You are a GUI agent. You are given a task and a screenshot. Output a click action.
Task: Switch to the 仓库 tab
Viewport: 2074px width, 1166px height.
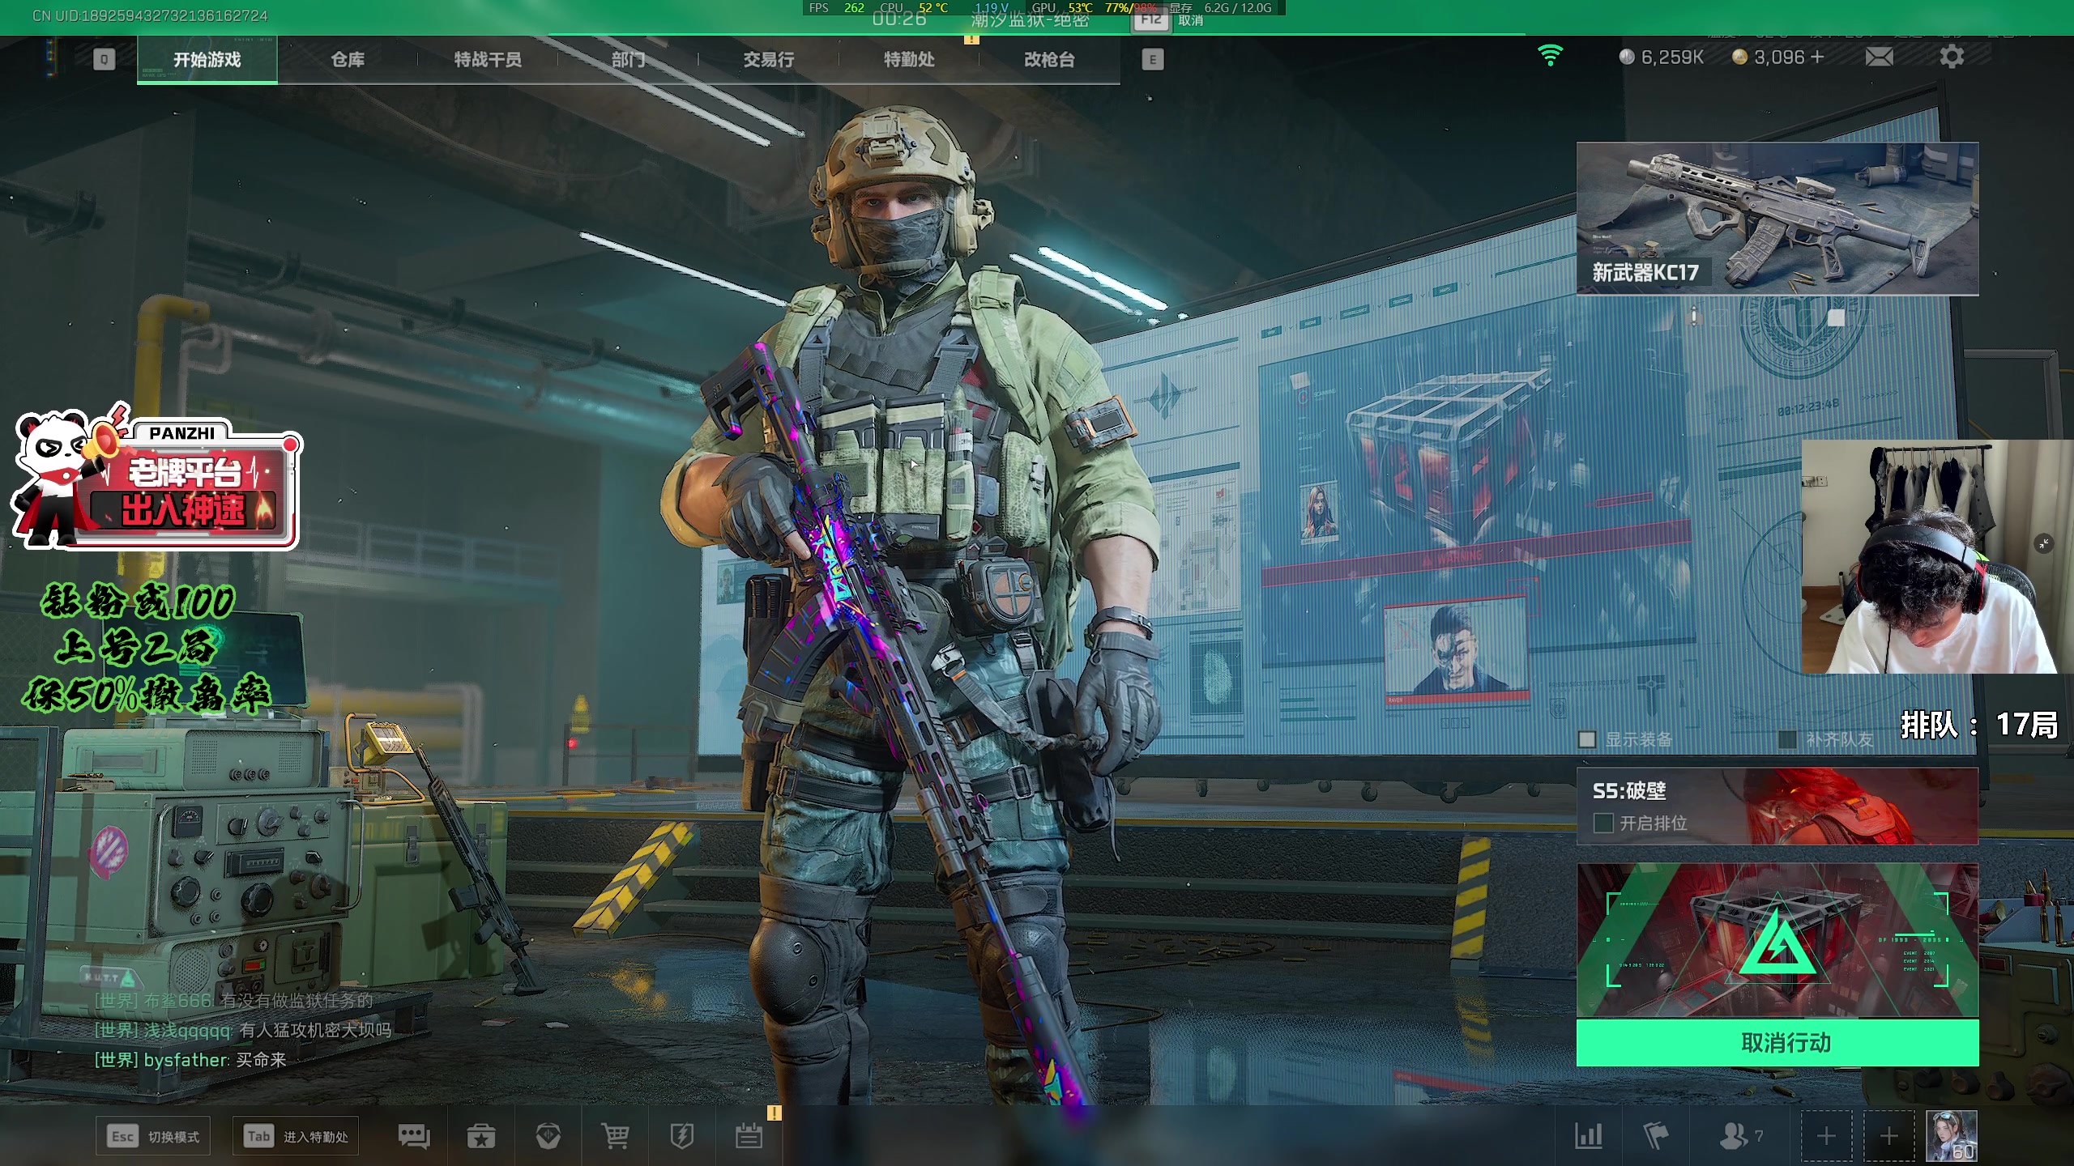(348, 59)
